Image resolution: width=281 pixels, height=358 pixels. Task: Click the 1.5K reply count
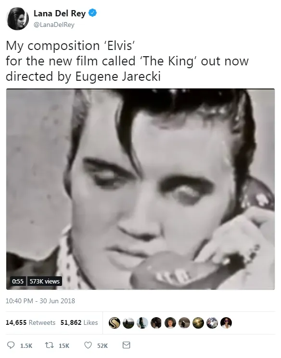tap(26, 346)
